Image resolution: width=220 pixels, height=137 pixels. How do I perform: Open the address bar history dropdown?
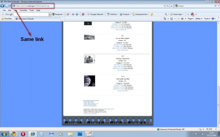click(x=164, y=6)
